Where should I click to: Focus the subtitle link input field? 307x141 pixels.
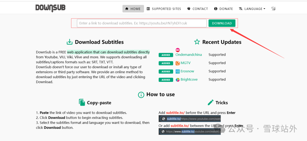click(142, 23)
